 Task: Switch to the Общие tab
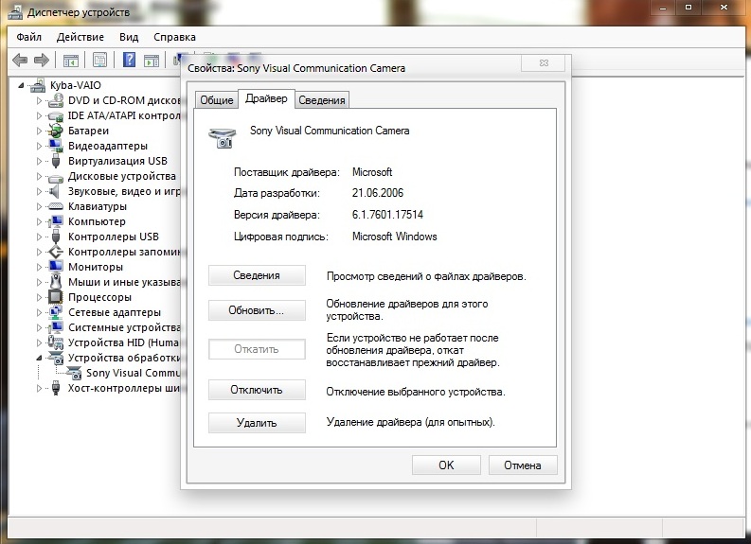[x=217, y=100]
